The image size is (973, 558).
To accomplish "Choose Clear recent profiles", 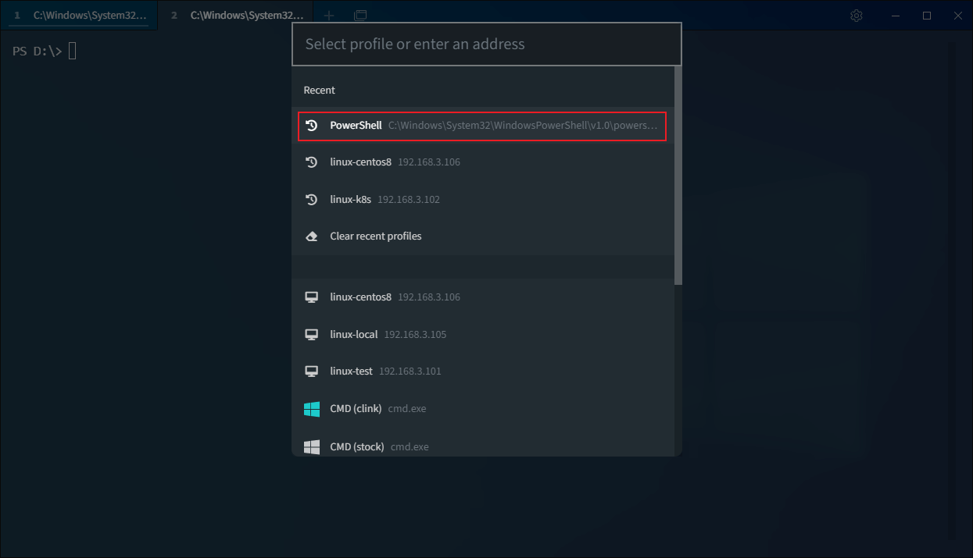I will (x=482, y=236).
